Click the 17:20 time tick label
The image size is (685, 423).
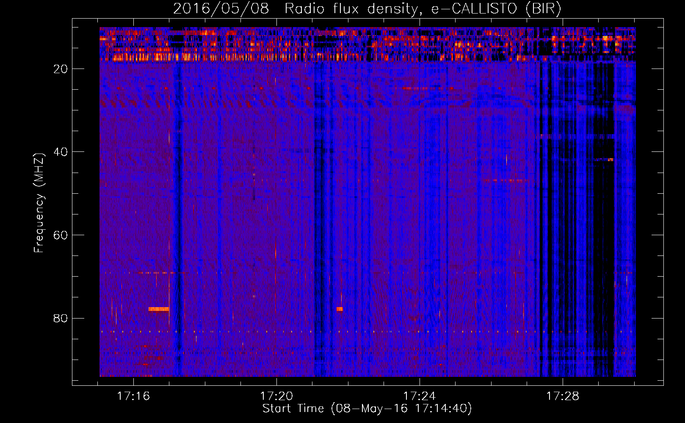(276, 396)
